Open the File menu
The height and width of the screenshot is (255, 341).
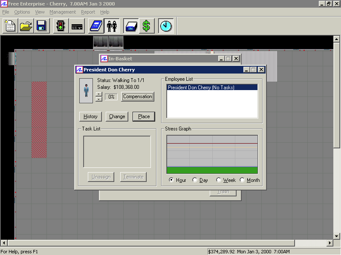6,12
